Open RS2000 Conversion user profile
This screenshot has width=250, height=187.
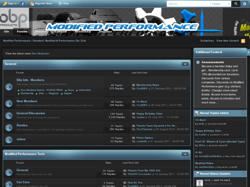point(140,174)
